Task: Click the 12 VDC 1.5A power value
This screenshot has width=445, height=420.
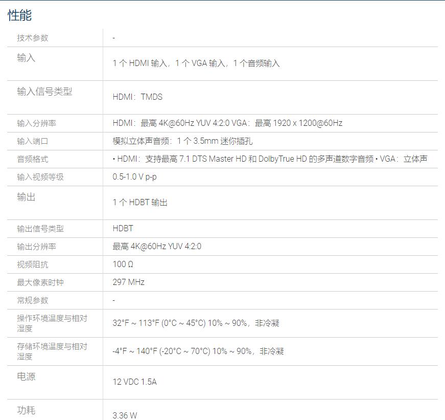Action: click(134, 382)
